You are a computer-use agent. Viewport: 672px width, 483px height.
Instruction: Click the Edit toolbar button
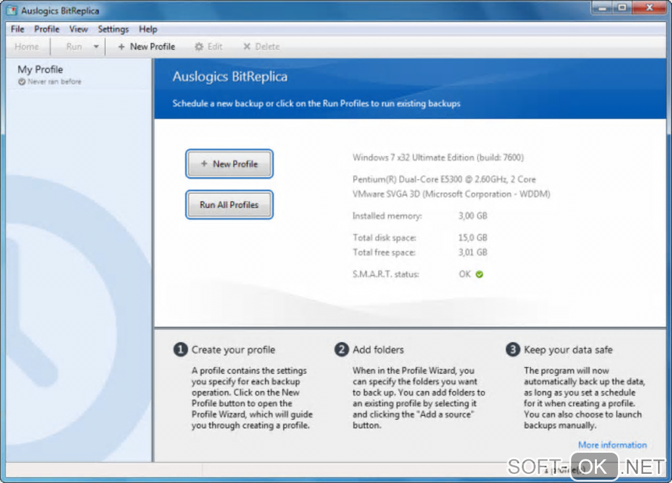[209, 47]
